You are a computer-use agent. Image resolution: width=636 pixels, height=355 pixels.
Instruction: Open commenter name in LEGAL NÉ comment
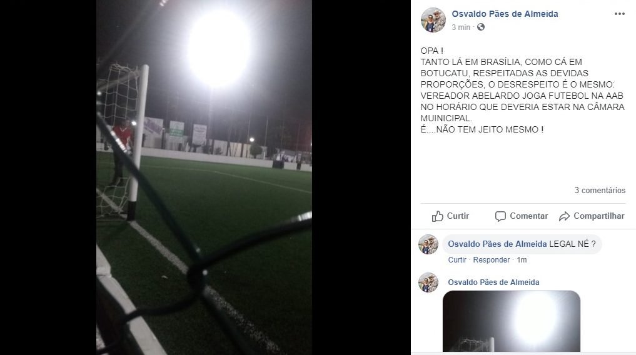[x=497, y=244]
